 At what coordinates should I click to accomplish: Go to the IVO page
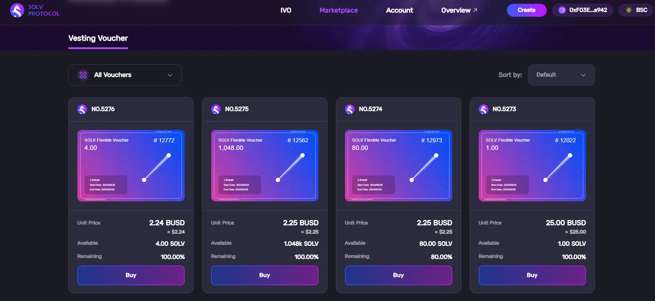pos(286,10)
